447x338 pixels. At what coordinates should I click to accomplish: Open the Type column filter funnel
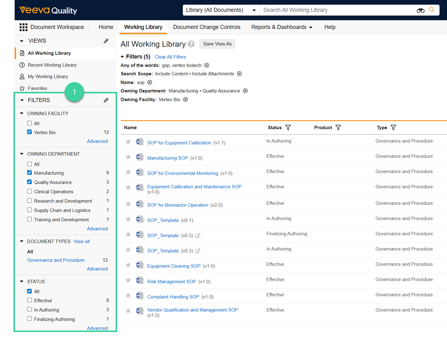click(393, 128)
